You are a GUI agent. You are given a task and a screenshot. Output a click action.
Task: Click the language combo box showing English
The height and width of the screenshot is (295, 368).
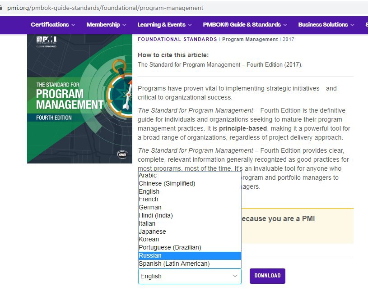point(190,276)
